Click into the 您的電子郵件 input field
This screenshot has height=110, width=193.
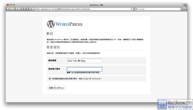click(x=84, y=69)
